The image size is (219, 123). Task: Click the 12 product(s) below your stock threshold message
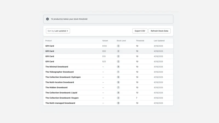[69, 19]
